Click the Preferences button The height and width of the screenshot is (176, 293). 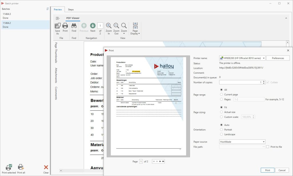click(278, 58)
